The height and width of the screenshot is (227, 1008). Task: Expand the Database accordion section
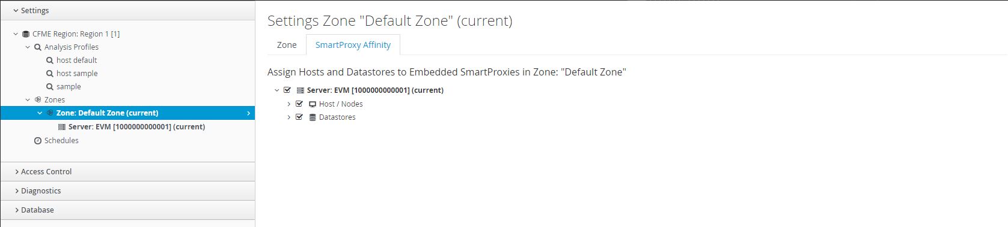tap(127, 210)
